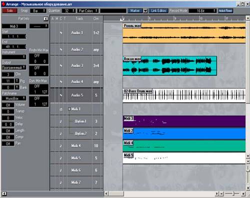
Task: Select the green Midi 4 part
Action: pos(184,146)
